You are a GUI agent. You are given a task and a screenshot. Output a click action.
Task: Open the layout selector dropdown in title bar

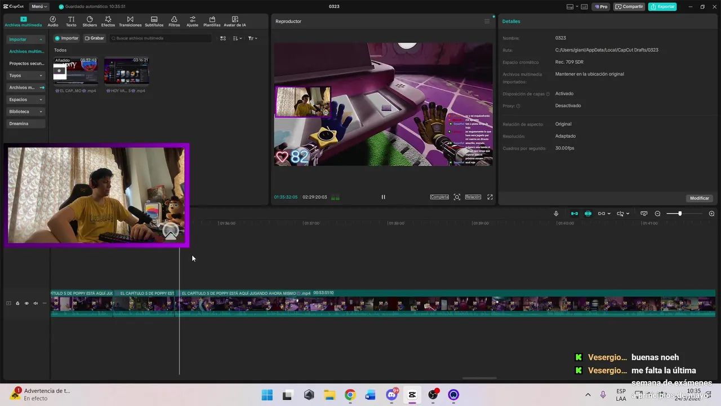click(x=572, y=7)
